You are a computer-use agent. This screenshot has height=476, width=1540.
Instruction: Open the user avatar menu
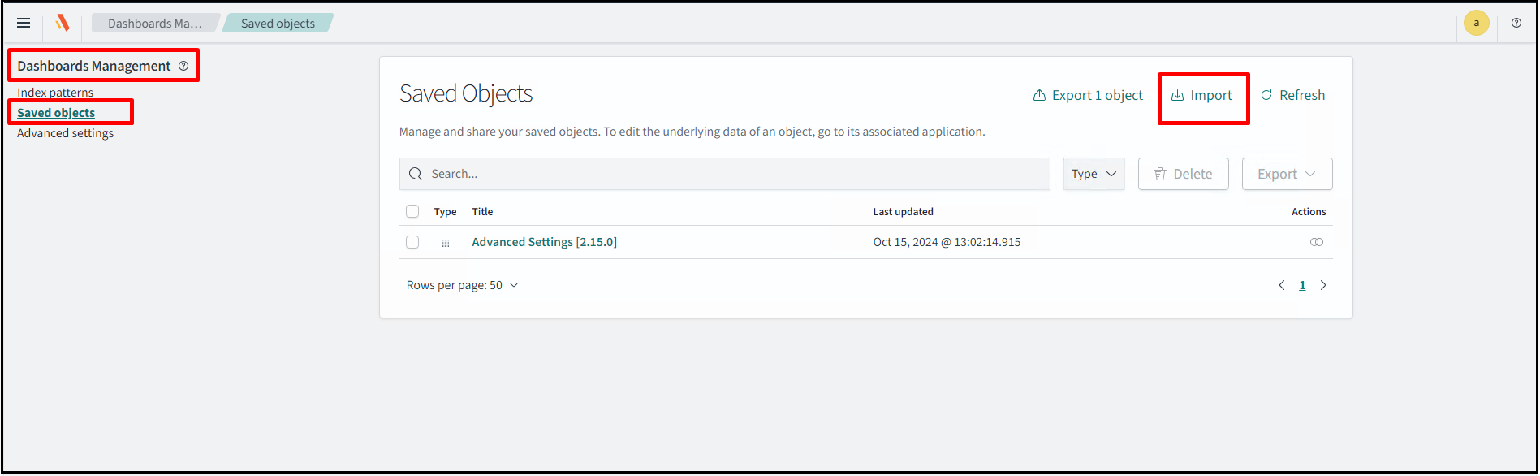1476,24
